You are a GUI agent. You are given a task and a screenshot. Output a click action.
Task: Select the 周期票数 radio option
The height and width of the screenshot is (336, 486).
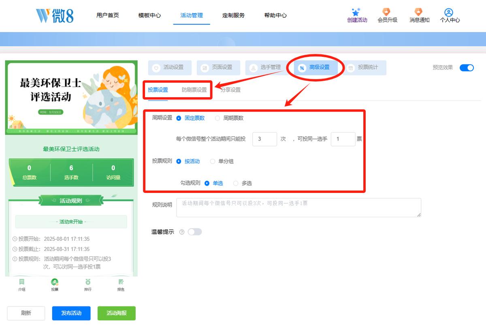point(229,118)
